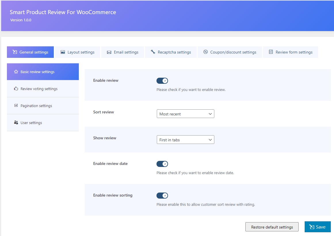Click the Sort review label

coord(104,112)
